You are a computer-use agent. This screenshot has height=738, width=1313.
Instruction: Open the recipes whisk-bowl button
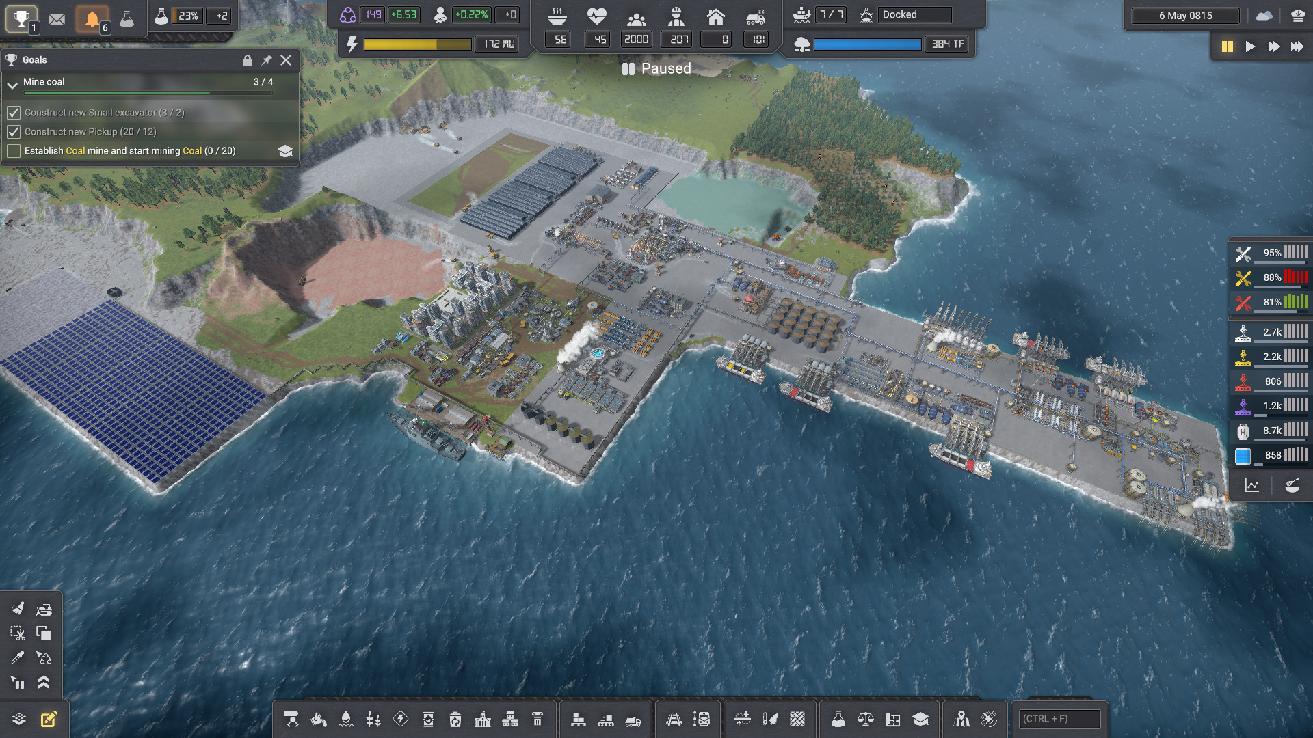point(1292,486)
